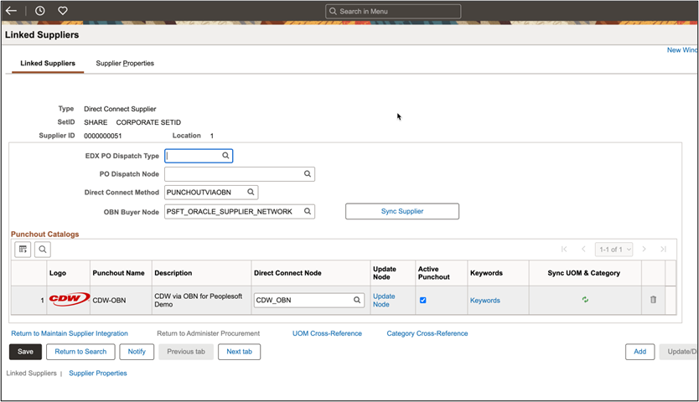Open Direct Connect Method lookup icon
This screenshot has width=699, height=402.
(x=251, y=193)
